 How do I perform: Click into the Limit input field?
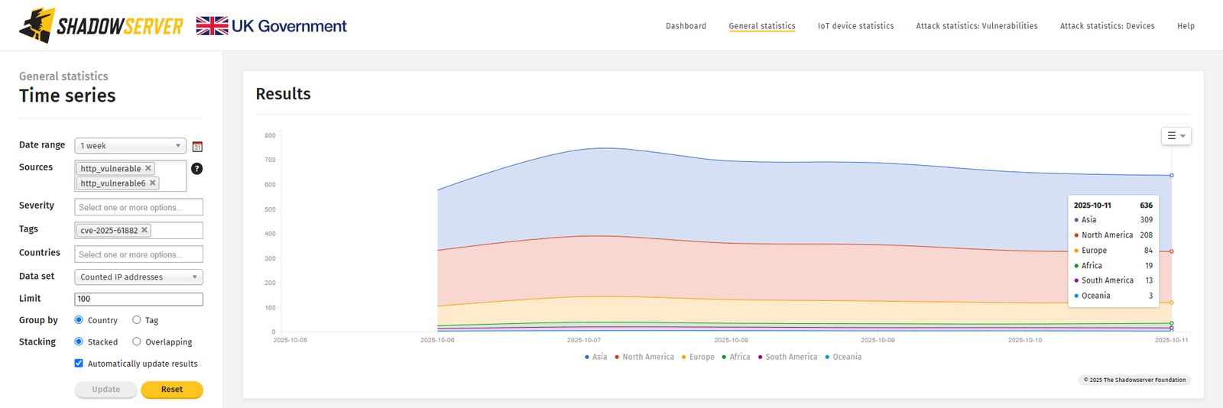pos(138,299)
